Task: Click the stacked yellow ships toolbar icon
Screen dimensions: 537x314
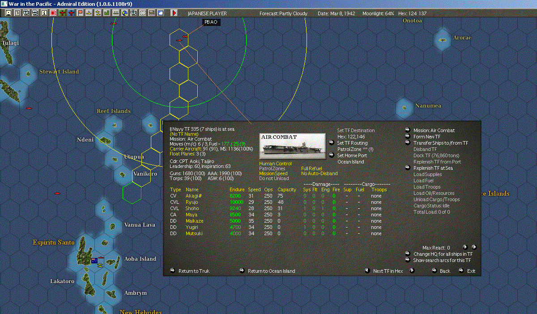Action: 98,13
